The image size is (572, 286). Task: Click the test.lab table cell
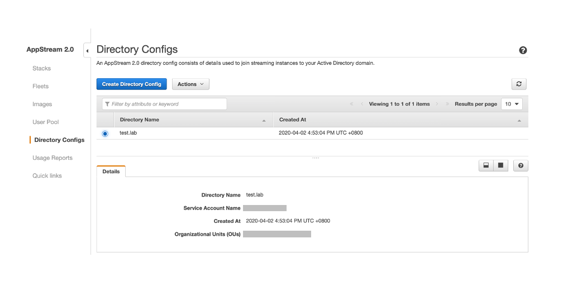(128, 133)
